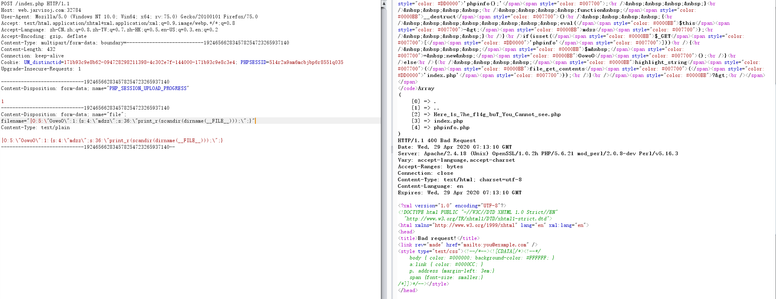Click the 'Array' output in the response
This screenshot has width=776, height=299.
pyautogui.click(x=426, y=88)
